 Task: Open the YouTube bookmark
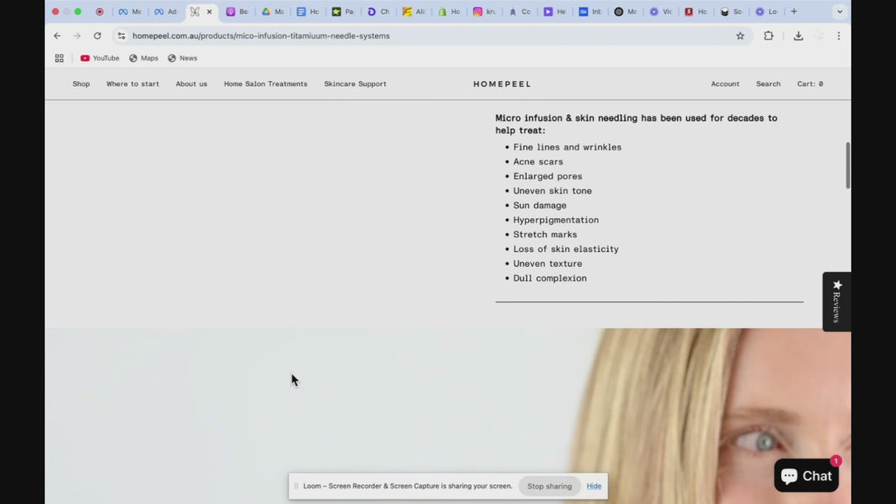[x=100, y=59]
